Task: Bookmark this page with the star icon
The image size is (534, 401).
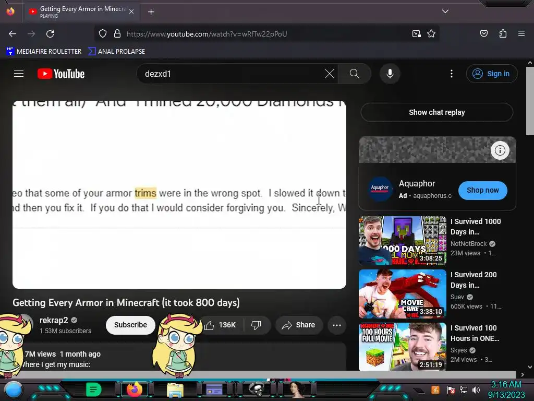Action: pyautogui.click(x=431, y=34)
